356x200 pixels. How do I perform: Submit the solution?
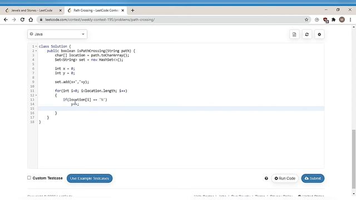pyautogui.click(x=313, y=178)
